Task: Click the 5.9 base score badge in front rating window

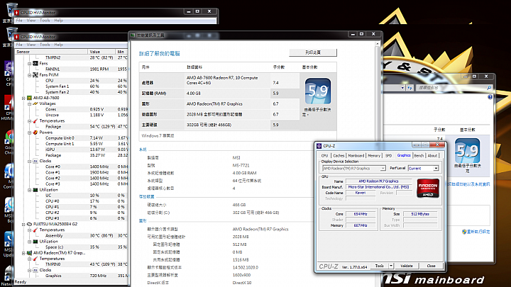Action: (x=318, y=91)
